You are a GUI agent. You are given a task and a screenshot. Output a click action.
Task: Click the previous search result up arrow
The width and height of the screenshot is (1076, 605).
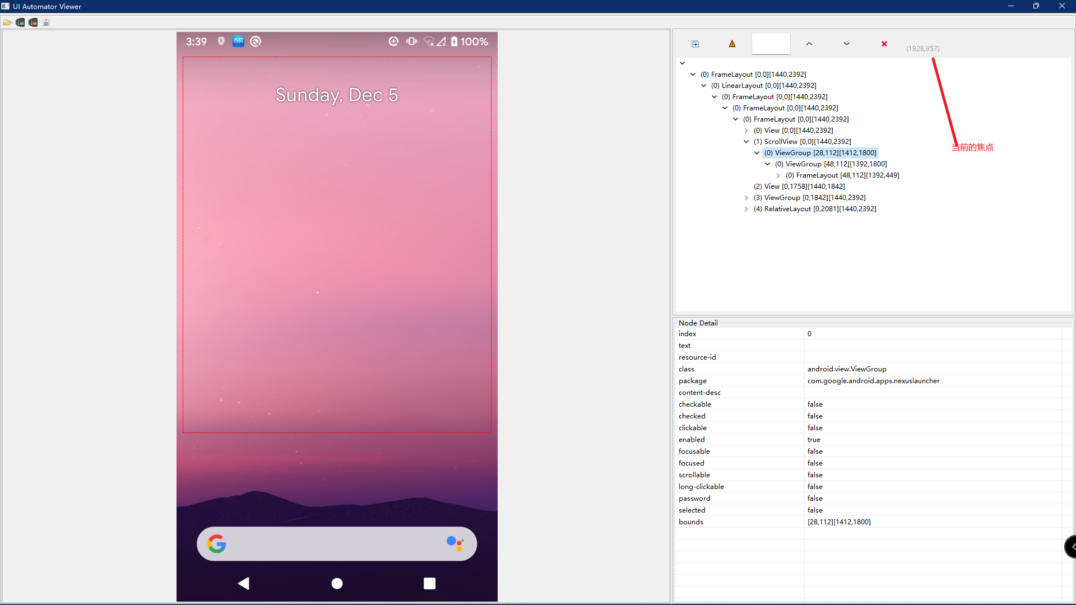[x=809, y=44]
